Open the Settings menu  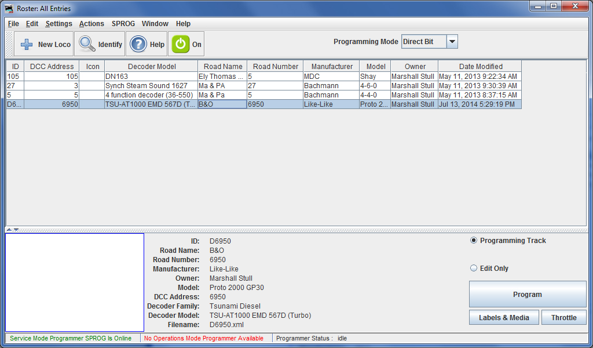coord(58,23)
